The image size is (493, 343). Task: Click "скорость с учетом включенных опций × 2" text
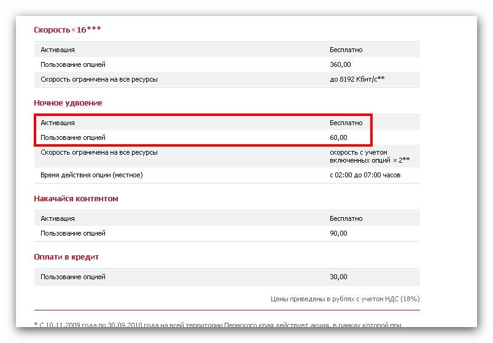pos(369,156)
